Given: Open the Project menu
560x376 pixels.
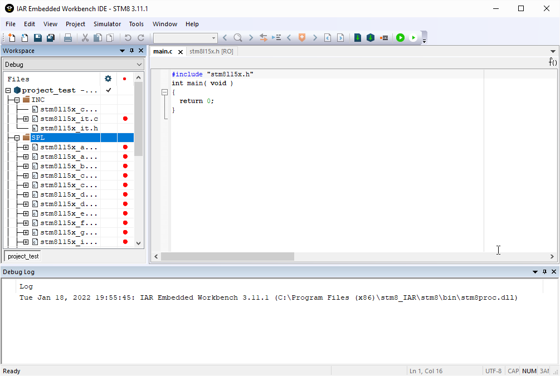Looking at the screenshot, I should click(x=75, y=24).
